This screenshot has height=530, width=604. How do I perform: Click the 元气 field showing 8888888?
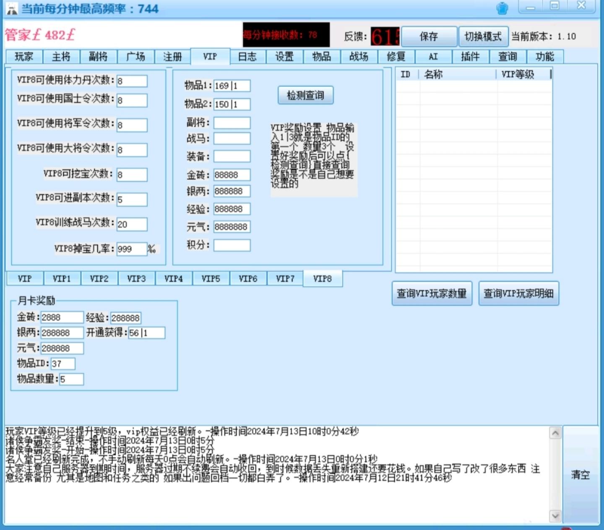(x=232, y=227)
